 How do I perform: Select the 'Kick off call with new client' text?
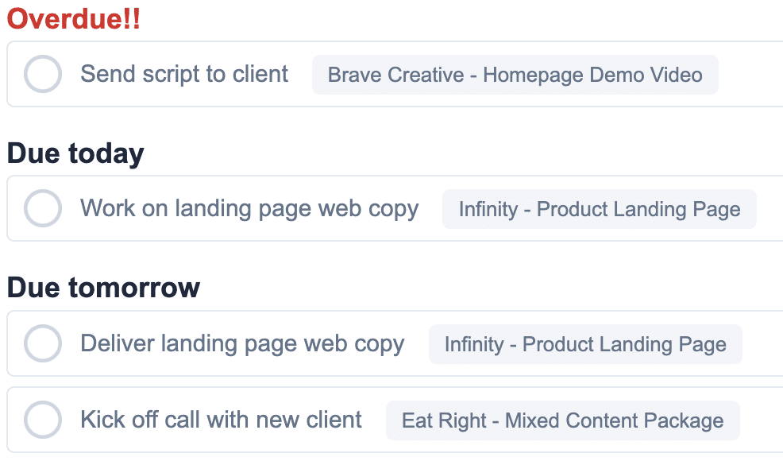tap(221, 420)
